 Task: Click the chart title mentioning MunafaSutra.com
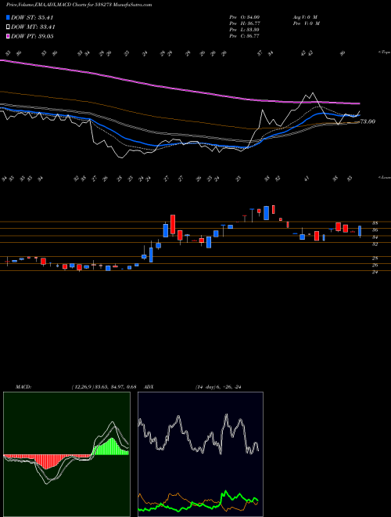[79, 5]
